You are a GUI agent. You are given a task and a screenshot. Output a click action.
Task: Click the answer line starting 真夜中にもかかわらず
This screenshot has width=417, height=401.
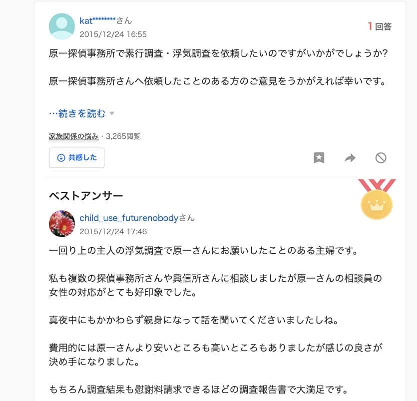pyautogui.click(x=194, y=320)
